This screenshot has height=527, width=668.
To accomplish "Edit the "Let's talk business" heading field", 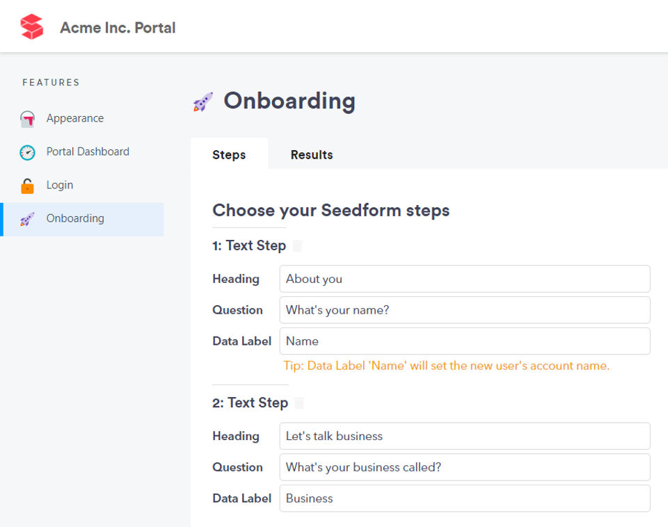I will pos(465,436).
